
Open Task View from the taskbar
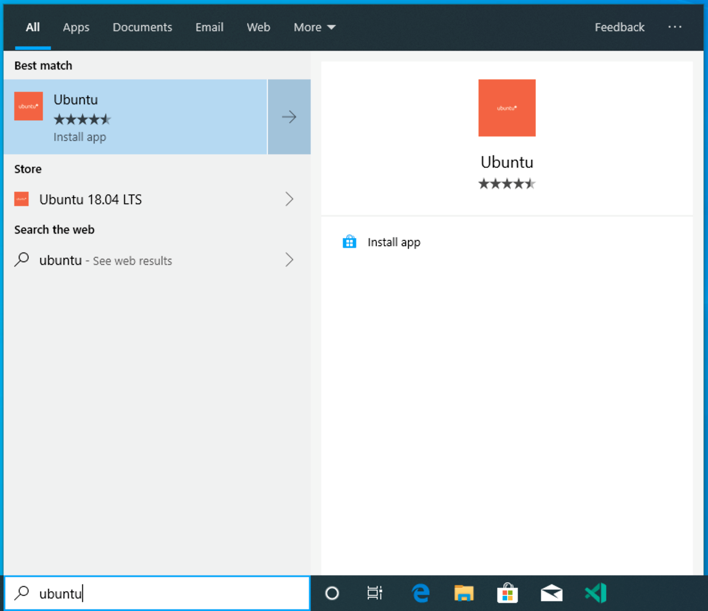375,593
